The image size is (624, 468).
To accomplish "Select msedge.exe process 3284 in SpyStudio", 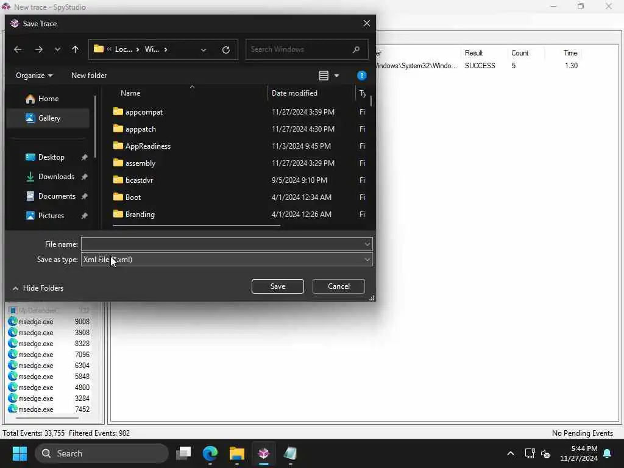I will (49, 399).
